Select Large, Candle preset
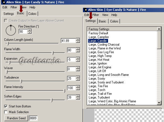The height and width of the screenshot is (122, 164). [98, 41]
